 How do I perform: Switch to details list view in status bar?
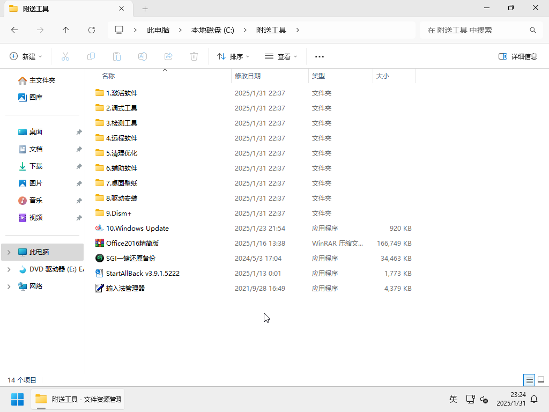tap(530, 380)
